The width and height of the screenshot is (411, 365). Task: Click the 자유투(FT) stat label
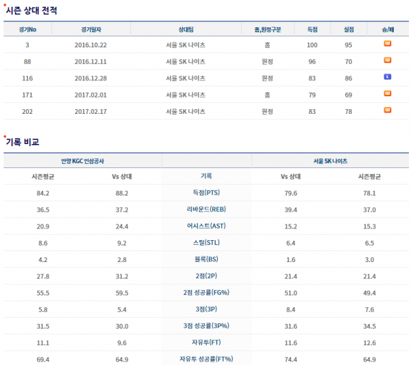pos(206,342)
